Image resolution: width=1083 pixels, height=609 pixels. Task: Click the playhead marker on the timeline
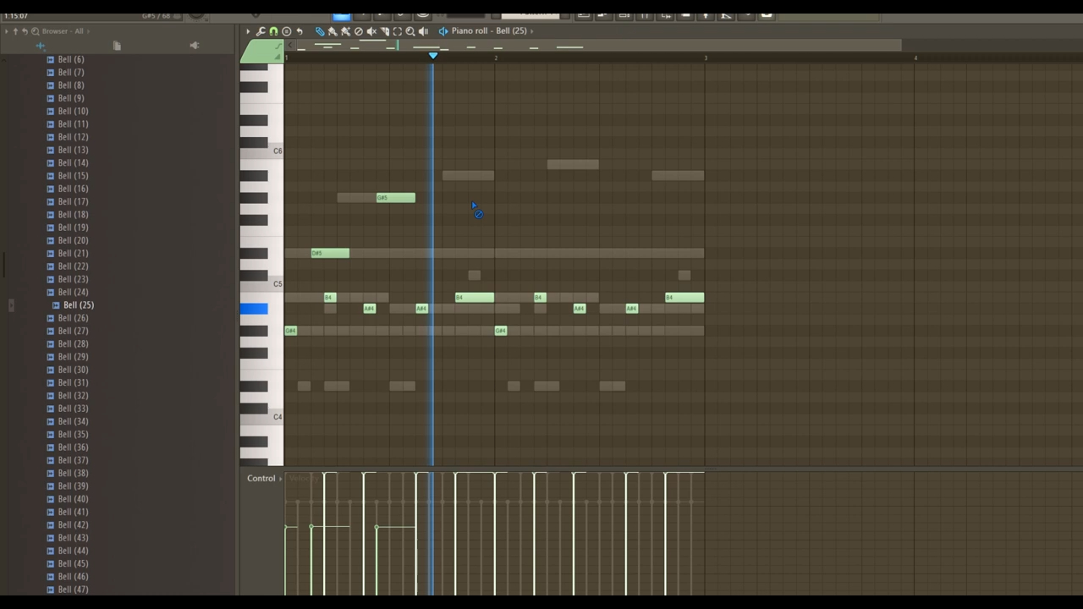point(433,56)
